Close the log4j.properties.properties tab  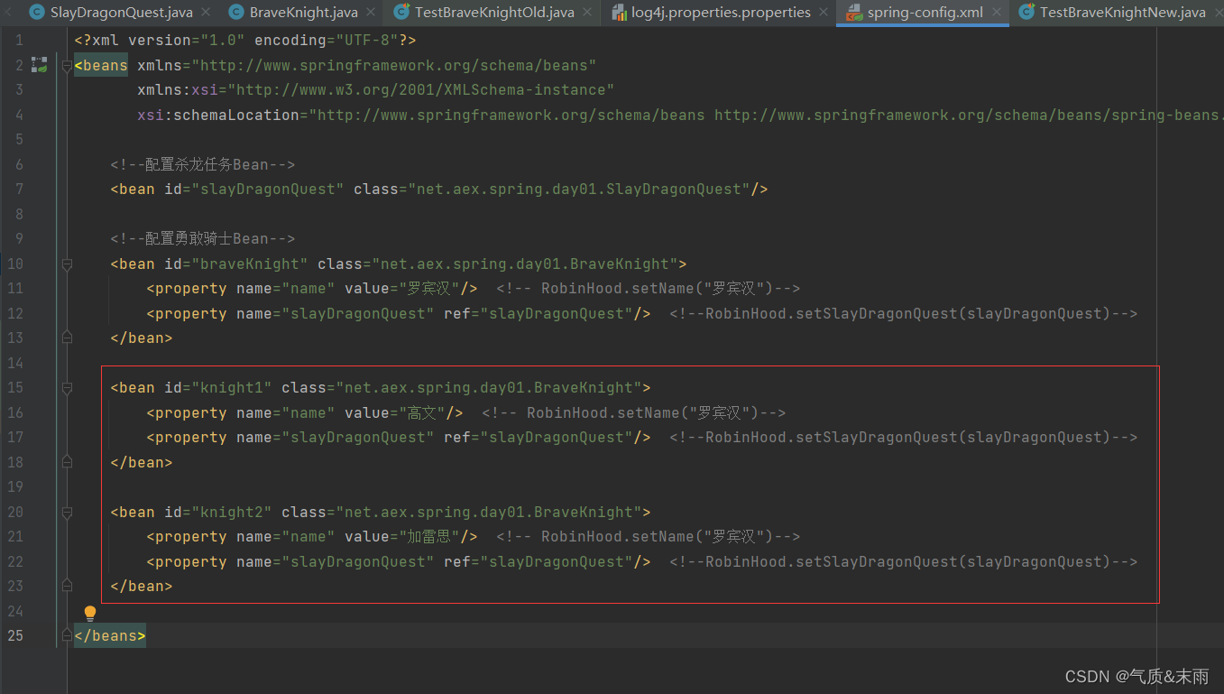tap(822, 13)
